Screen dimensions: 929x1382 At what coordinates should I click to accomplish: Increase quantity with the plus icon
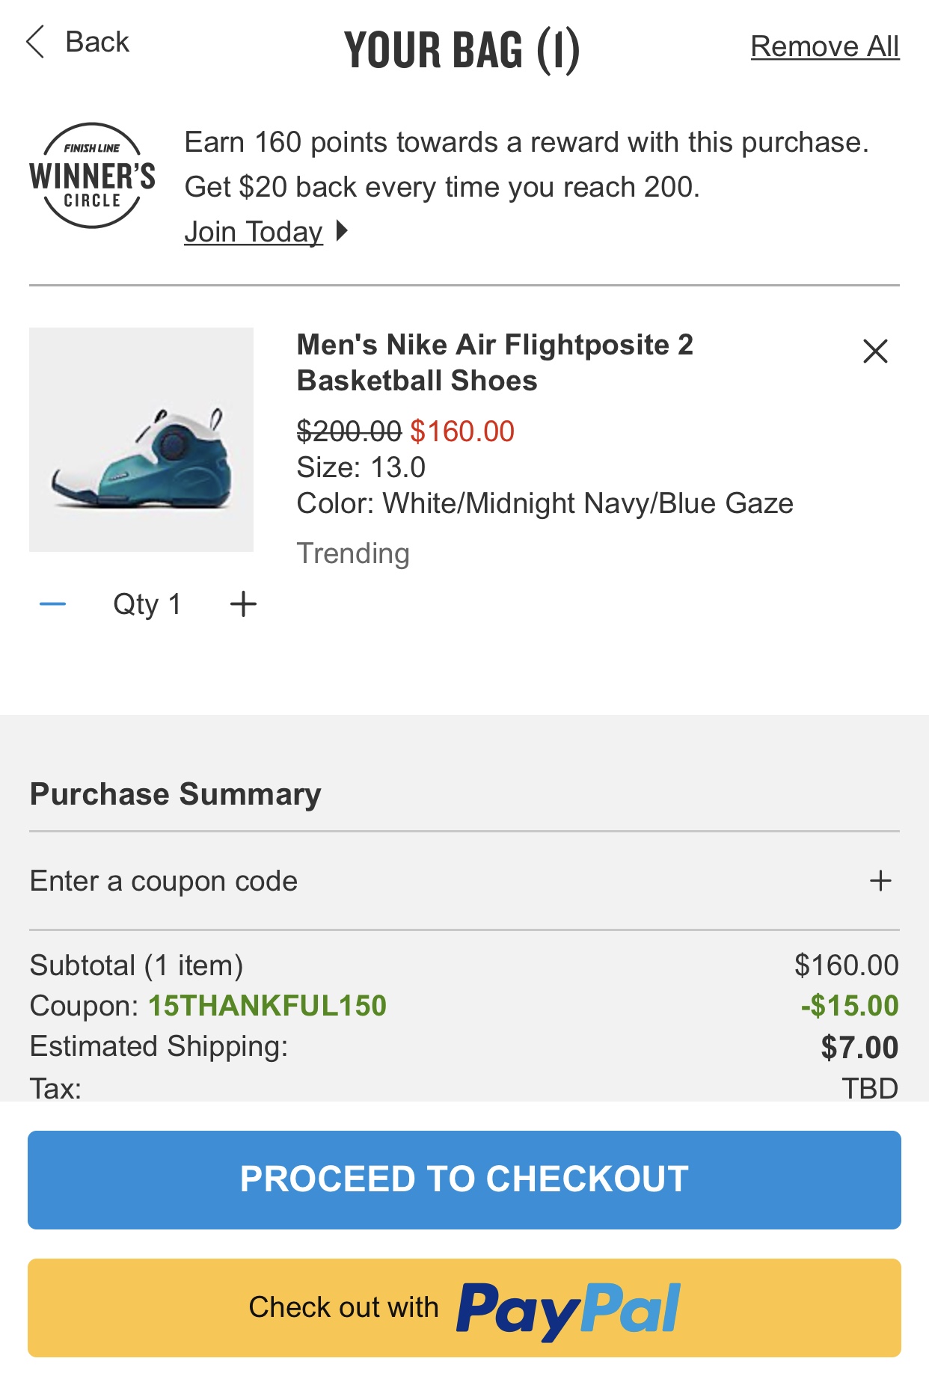243,604
